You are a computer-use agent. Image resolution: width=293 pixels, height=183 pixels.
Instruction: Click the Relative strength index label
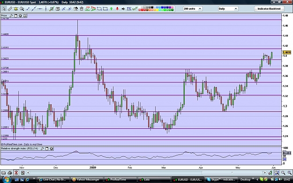(20, 148)
